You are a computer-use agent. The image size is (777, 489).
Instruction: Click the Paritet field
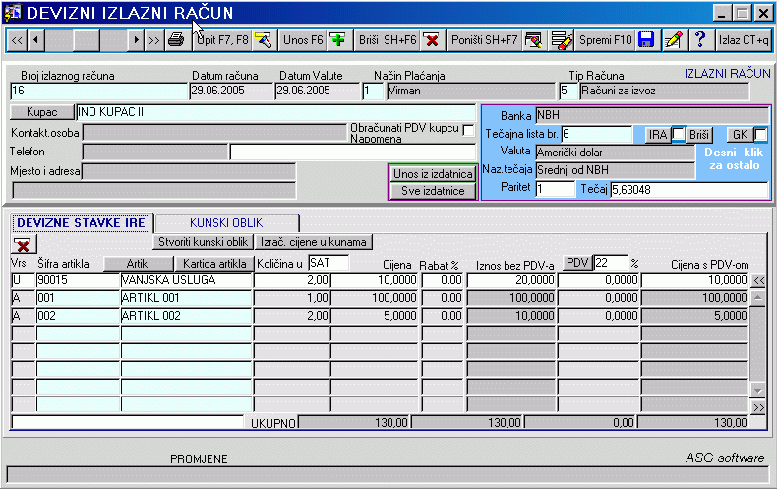pos(555,189)
